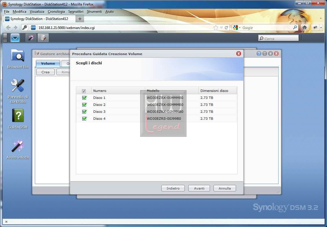Reload the page with the refresh icon

click(226, 28)
